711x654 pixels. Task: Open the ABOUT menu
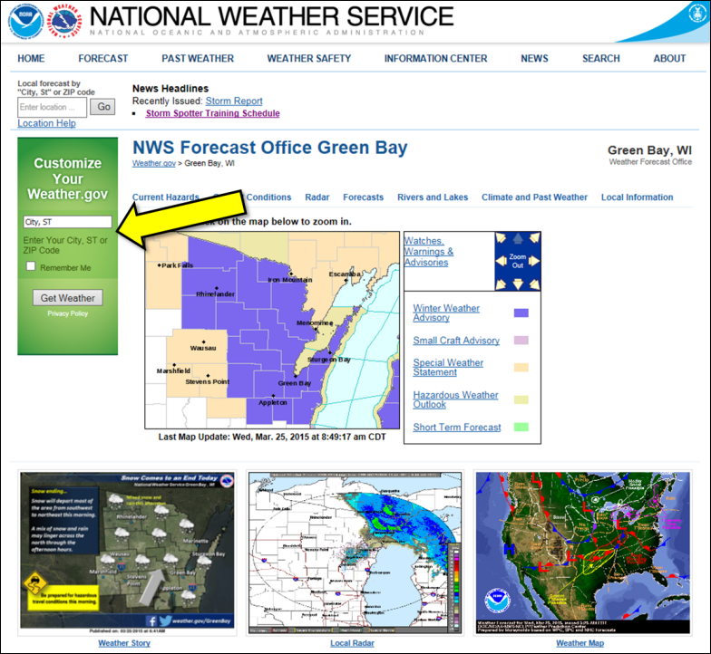tap(669, 58)
